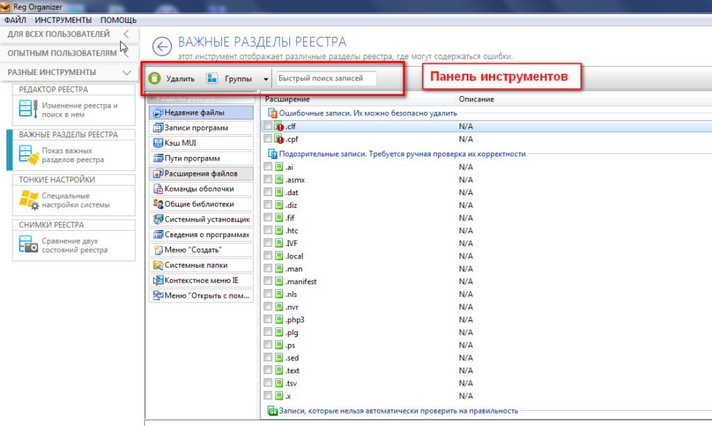Open the Инструменты menu
The image size is (712, 426).
[x=63, y=20]
